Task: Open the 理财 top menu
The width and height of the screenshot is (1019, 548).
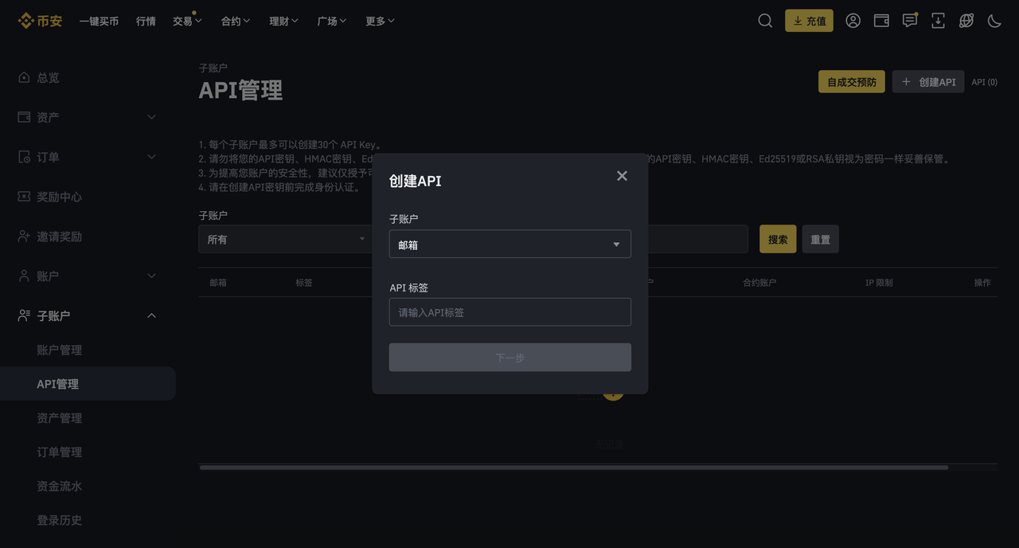Action: pos(283,21)
